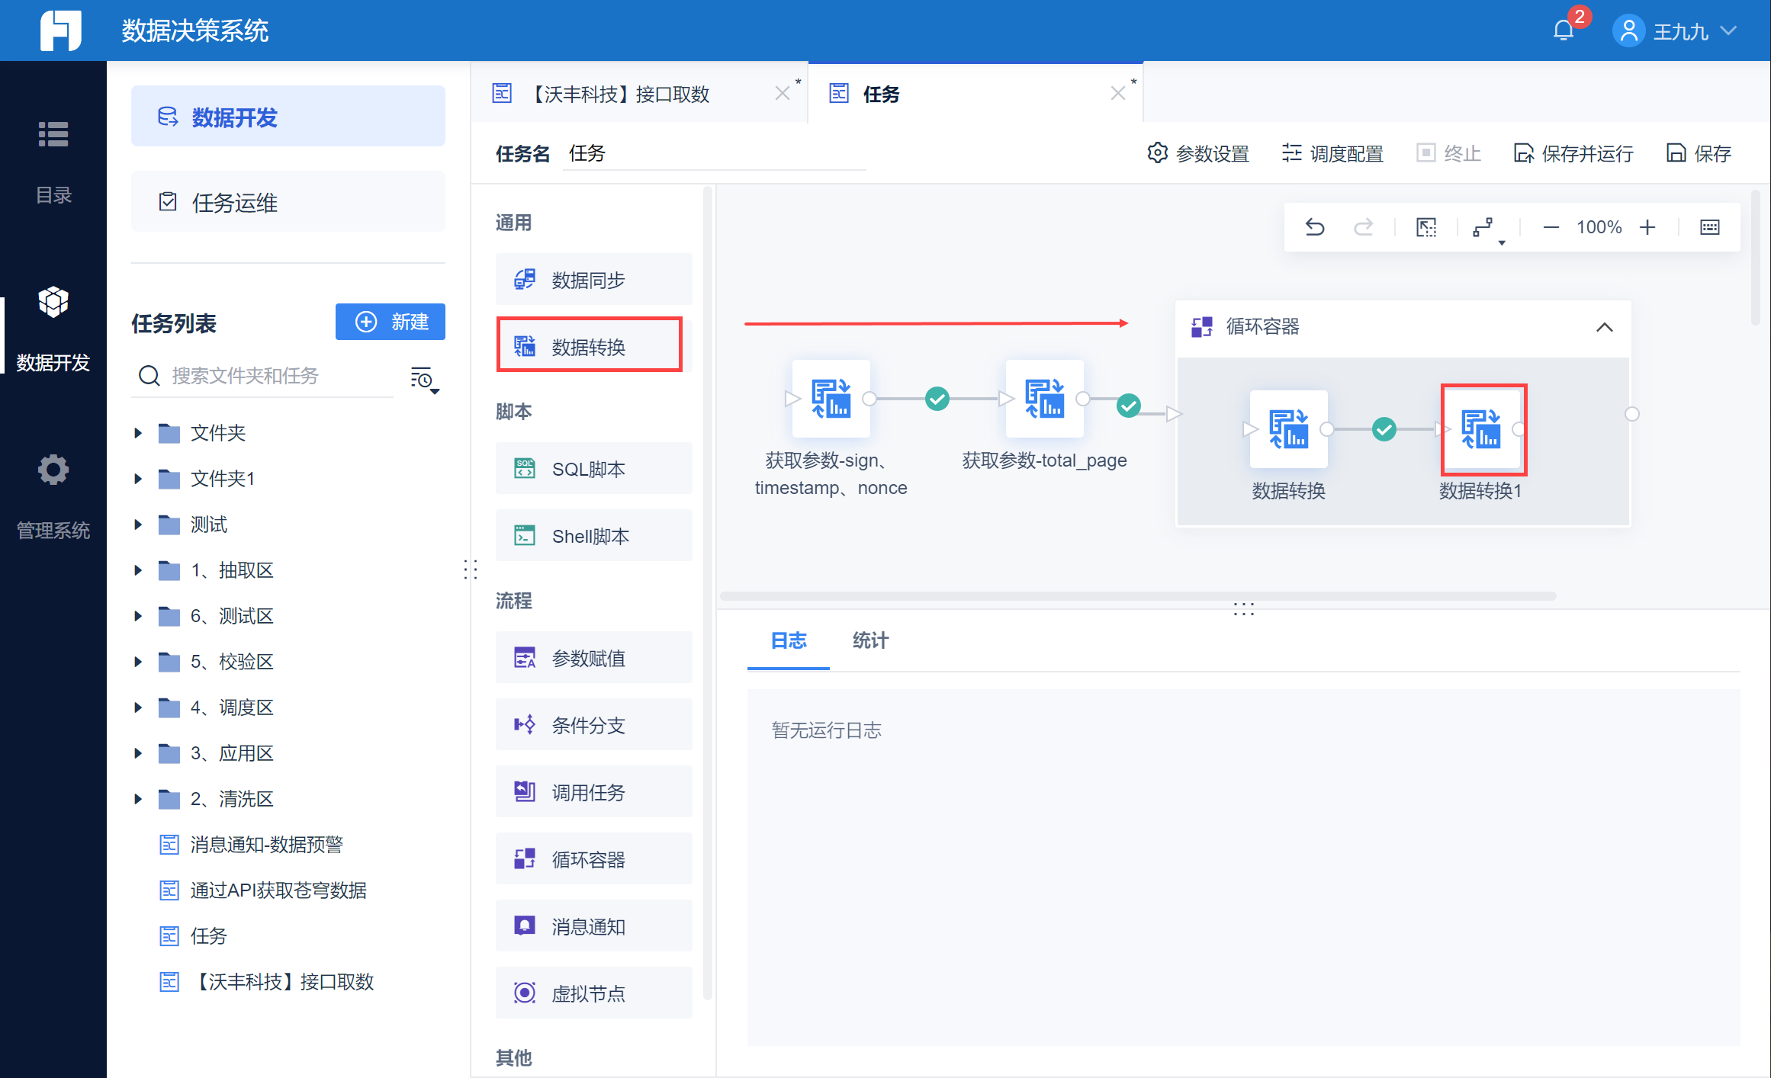Image resolution: width=1771 pixels, height=1078 pixels.
Task: Open the 王九九 user dropdown
Action: point(1676,31)
